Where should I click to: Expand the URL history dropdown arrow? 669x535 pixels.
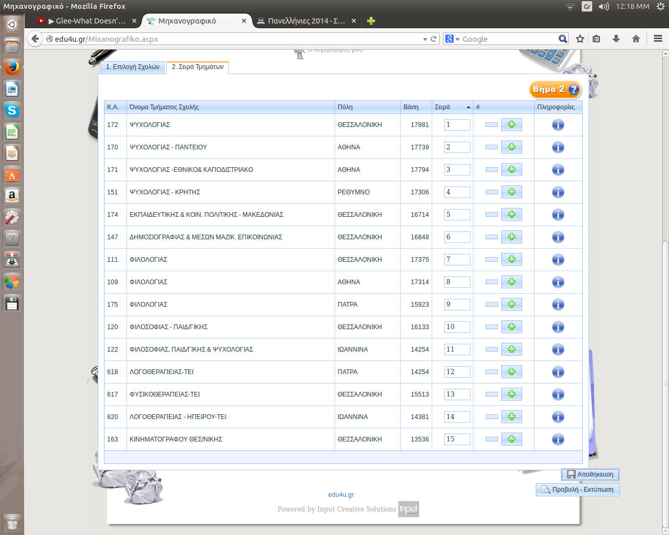point(425,39)
